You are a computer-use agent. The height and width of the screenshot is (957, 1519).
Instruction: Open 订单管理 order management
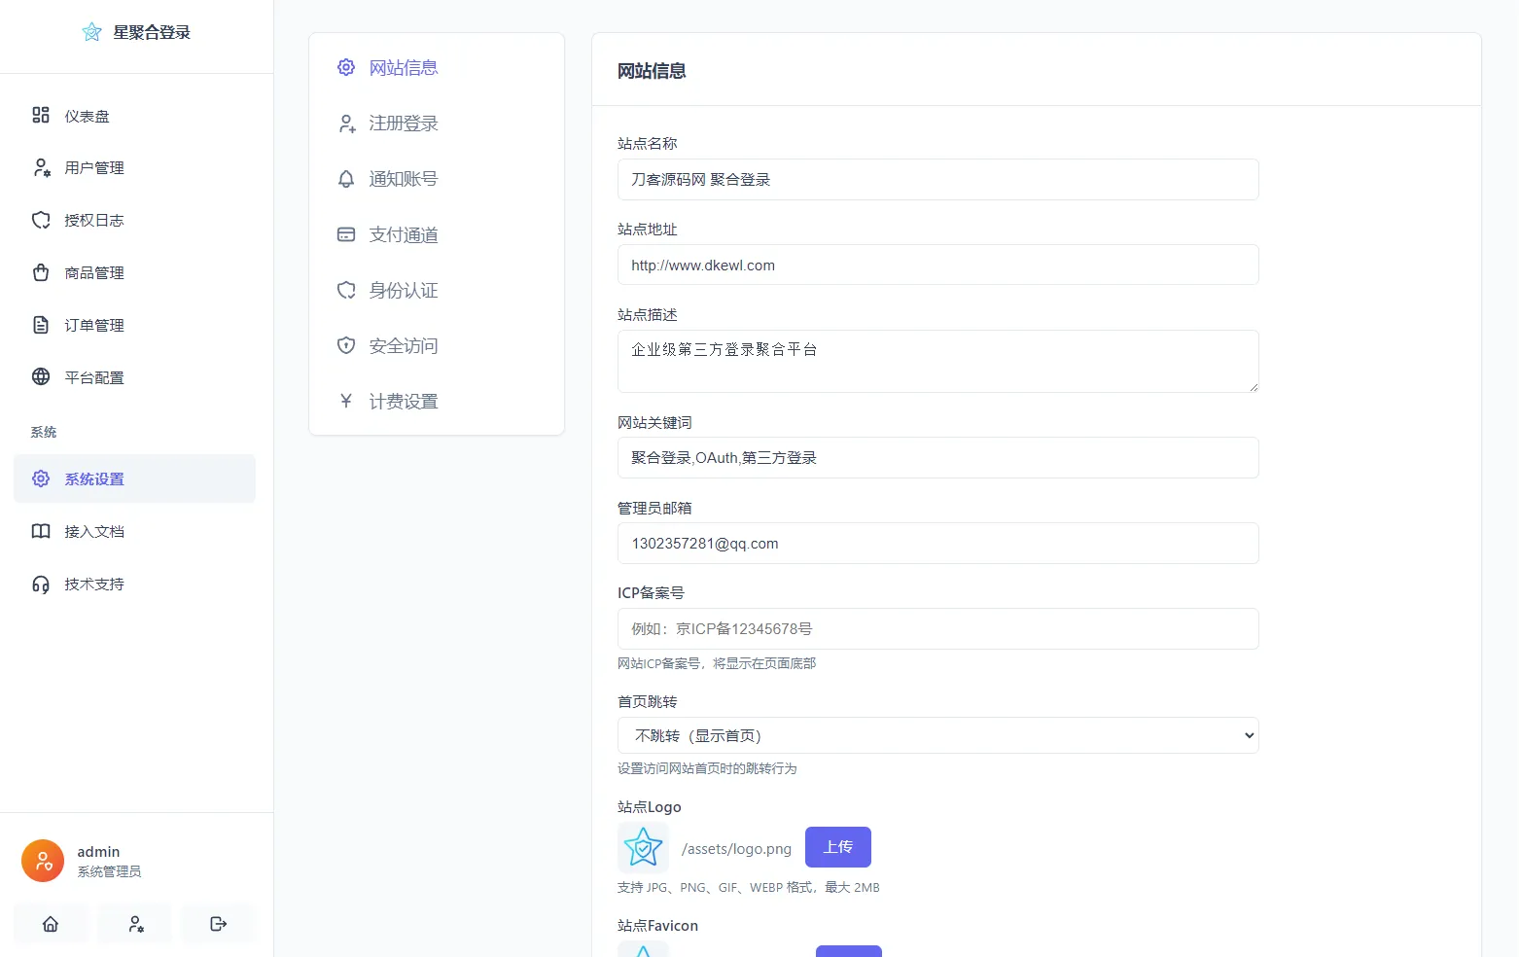[x=93, y=325]
